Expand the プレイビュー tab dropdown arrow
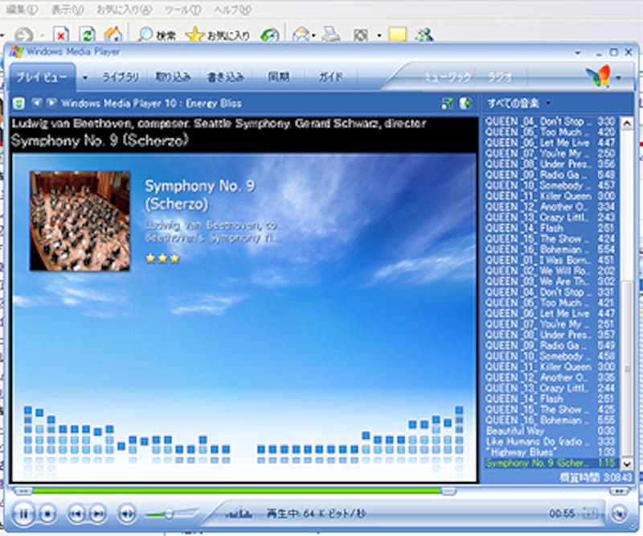This screenshot has width=643, height=536. coord(85,76)
